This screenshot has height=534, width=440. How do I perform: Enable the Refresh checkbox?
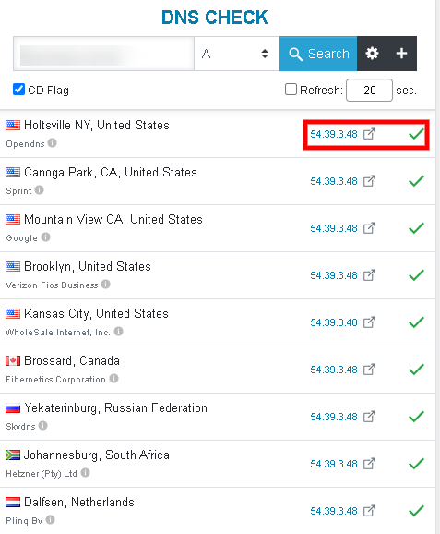[291, 90]
